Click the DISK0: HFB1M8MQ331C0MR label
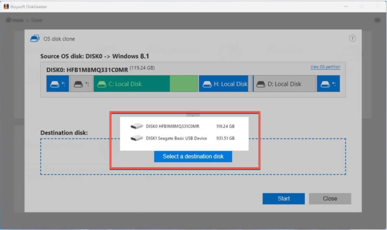 [87, 70]
